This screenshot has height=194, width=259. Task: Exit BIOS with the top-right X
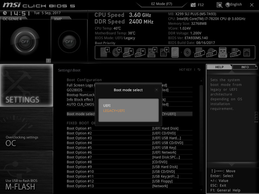[x=252, y=5]
